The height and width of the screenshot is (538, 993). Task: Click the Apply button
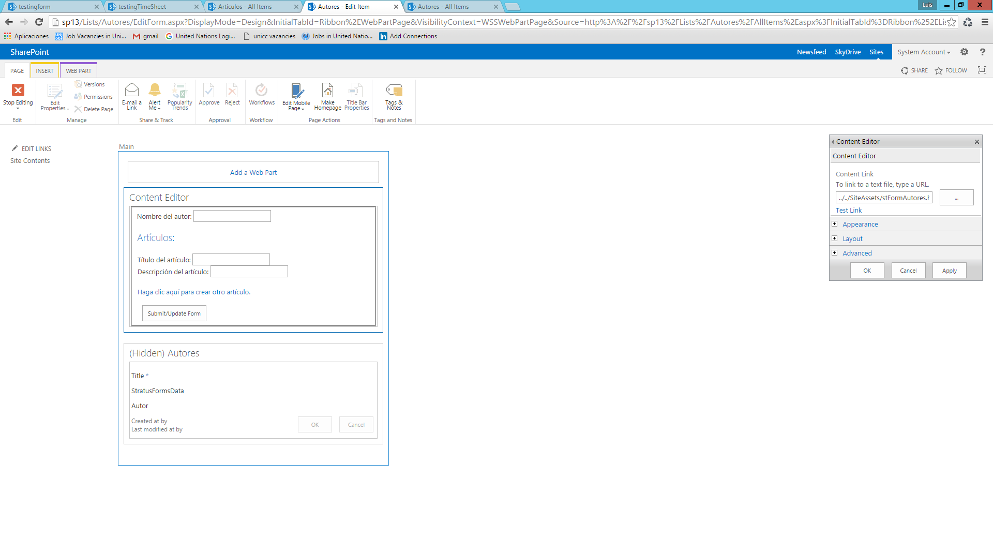(949, 270)
